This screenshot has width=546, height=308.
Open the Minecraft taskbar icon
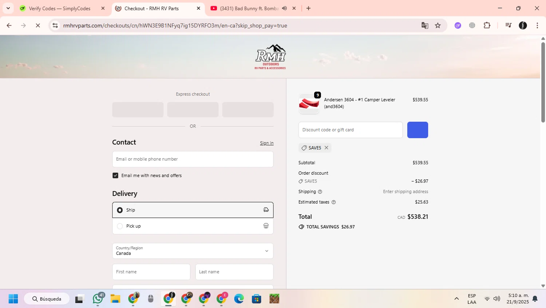(274, 299)
